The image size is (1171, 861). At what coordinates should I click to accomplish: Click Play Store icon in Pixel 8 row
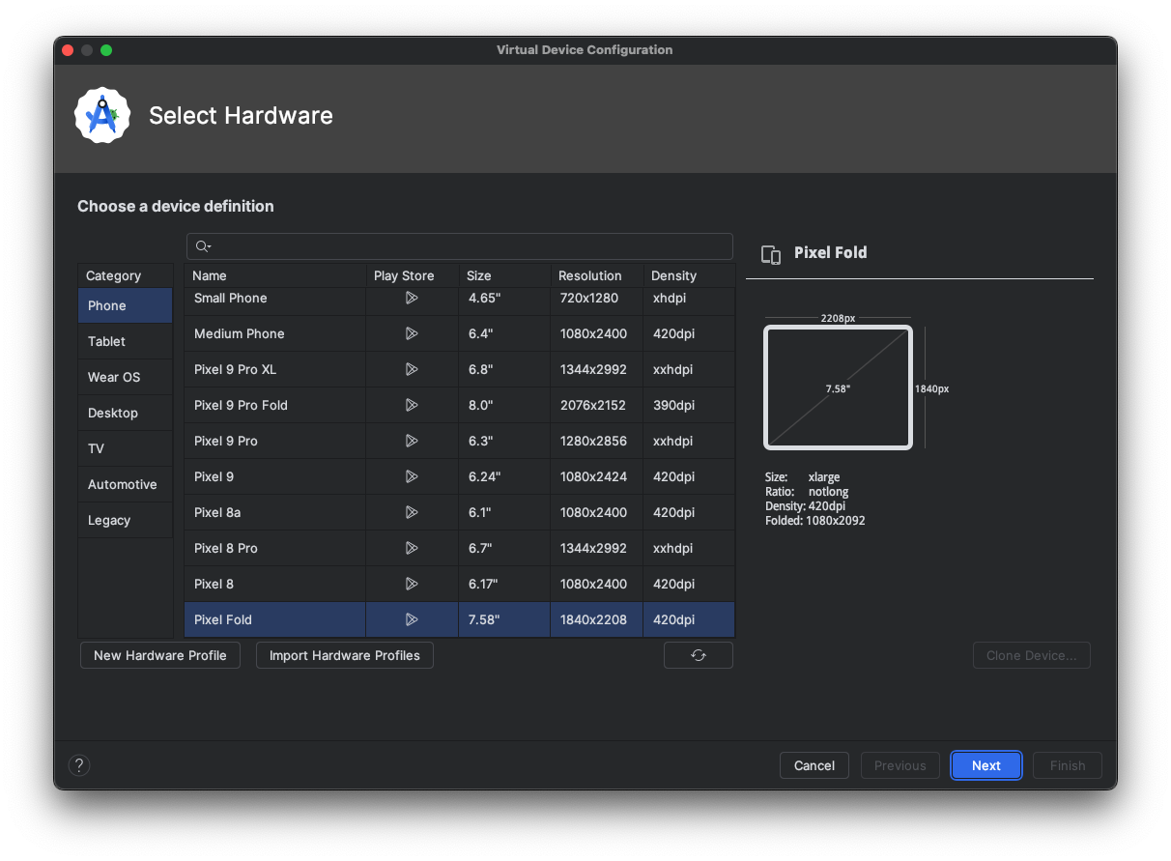coord(412,584)
